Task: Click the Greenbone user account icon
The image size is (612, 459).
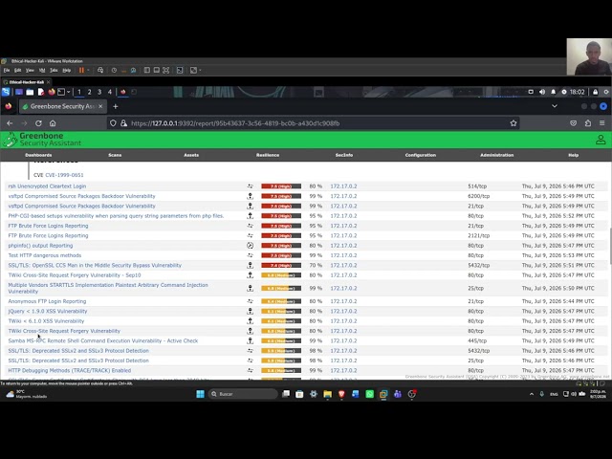Action: click(601, 140)
